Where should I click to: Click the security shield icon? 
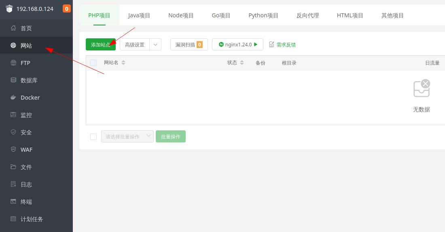pos(13,132)
